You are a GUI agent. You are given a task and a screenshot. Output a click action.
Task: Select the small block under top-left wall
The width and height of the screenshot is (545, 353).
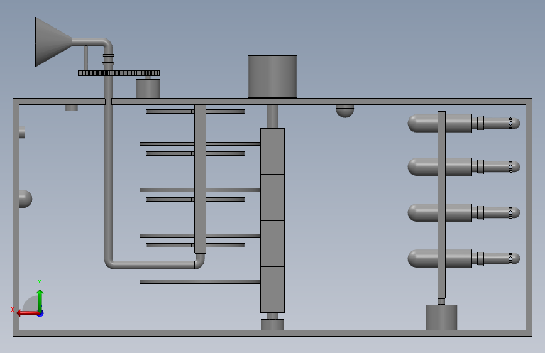point(72,108)
